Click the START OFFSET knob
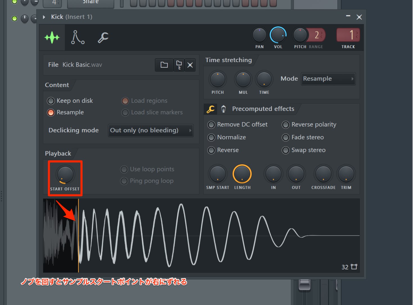 coord(65,174)
